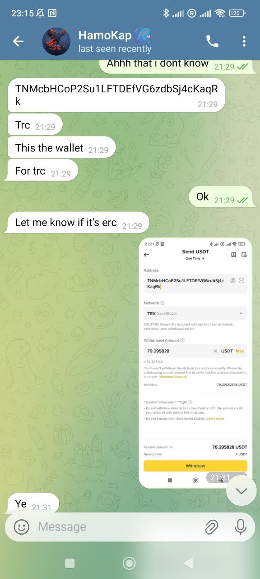
Task: Focus the Message input field
Action: [x=117, y=527]
